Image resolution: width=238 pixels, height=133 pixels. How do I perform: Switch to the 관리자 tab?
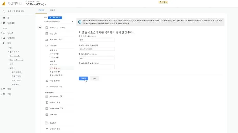click(x=41, y=10)
